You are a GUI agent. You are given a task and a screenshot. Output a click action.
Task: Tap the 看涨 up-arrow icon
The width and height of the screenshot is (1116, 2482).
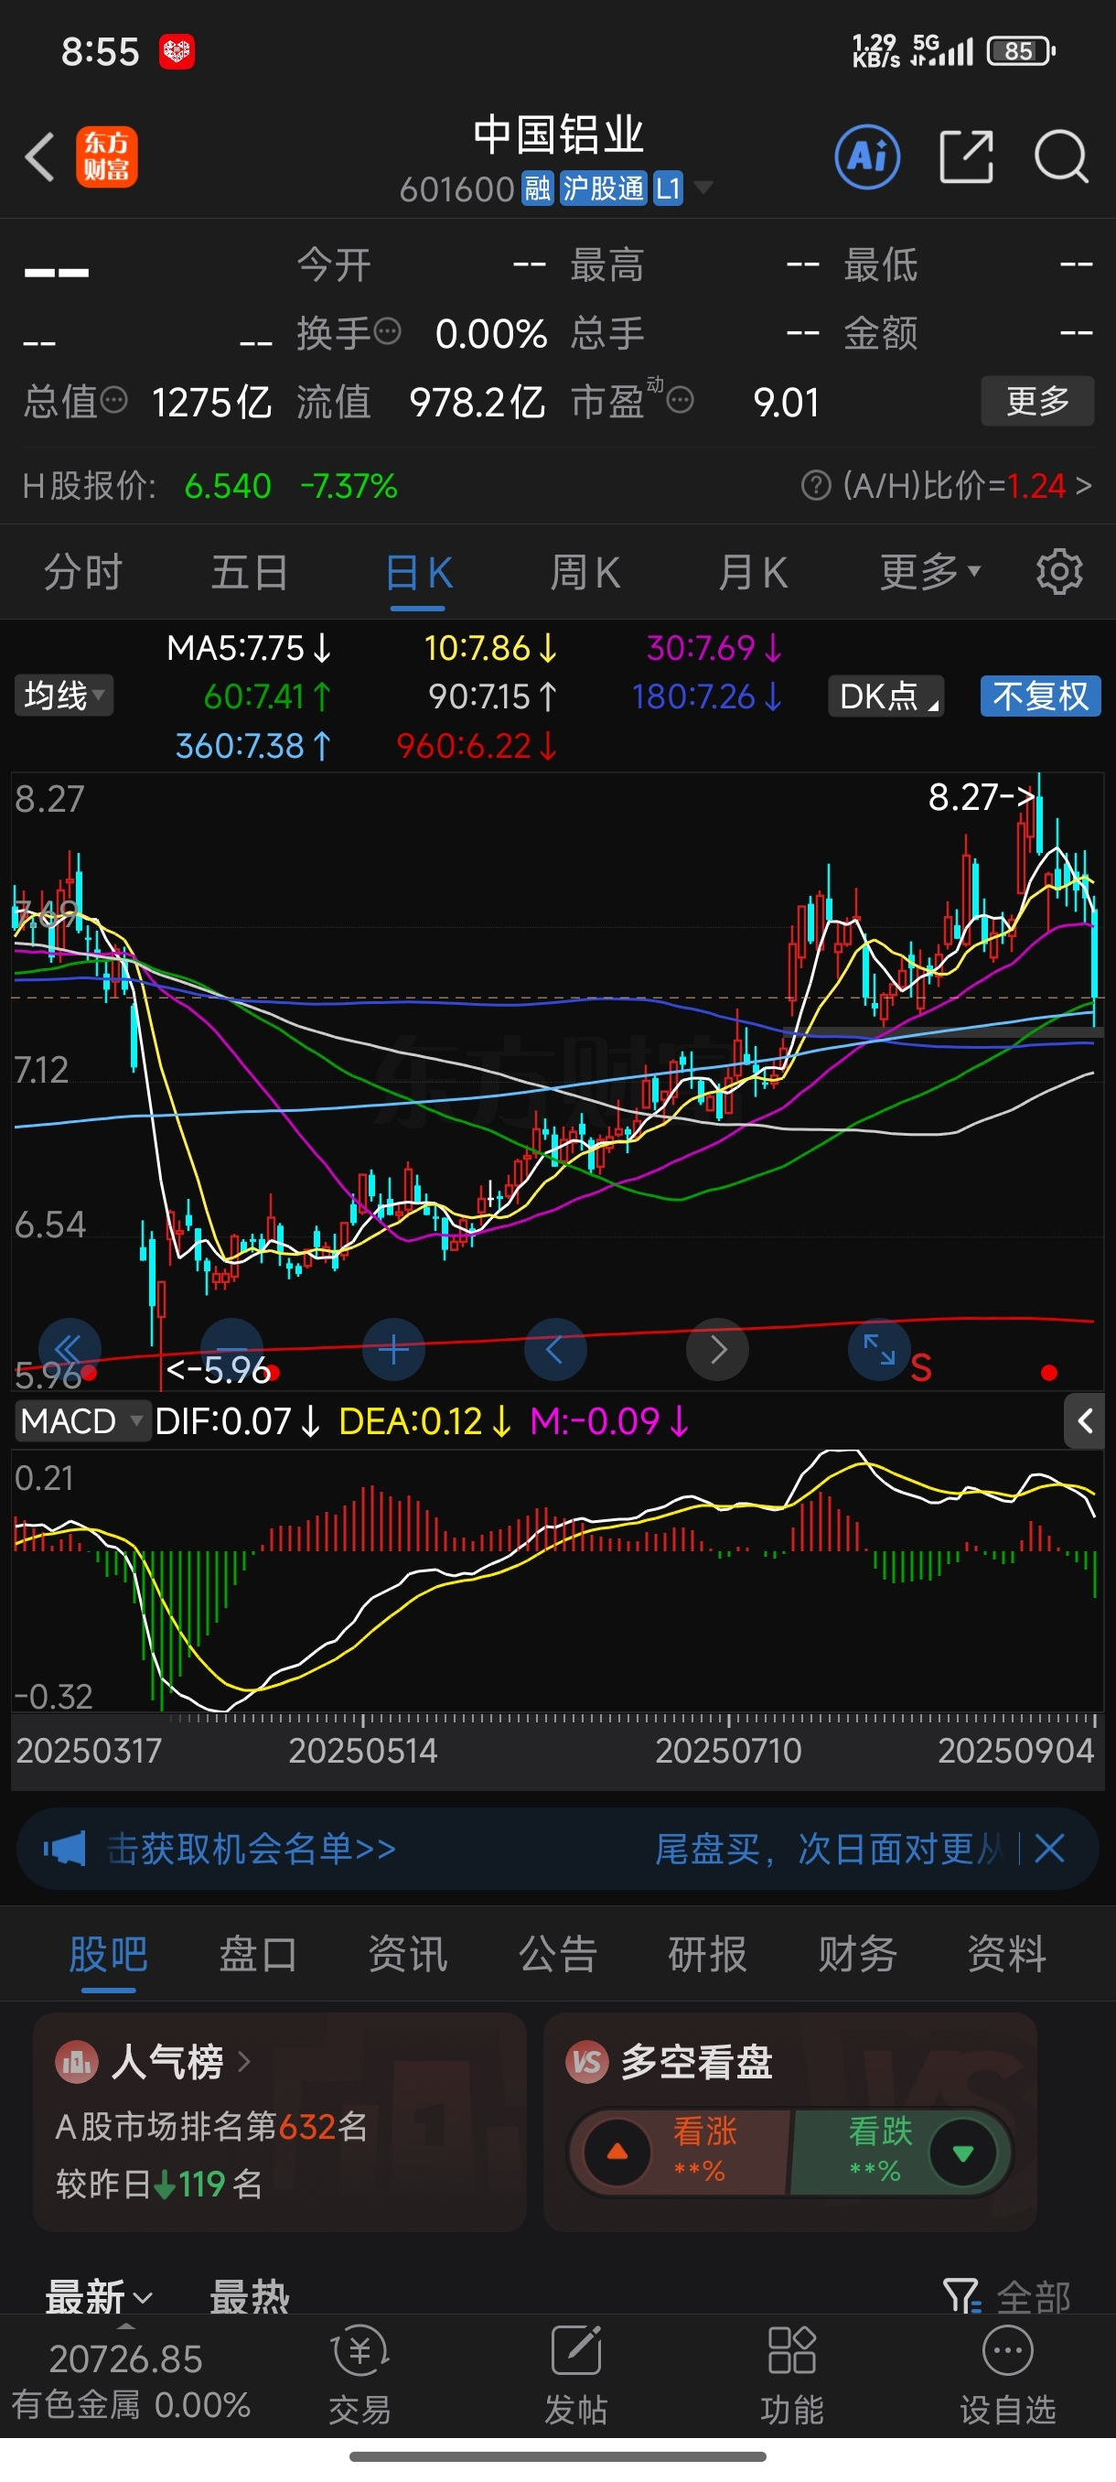617,2152
